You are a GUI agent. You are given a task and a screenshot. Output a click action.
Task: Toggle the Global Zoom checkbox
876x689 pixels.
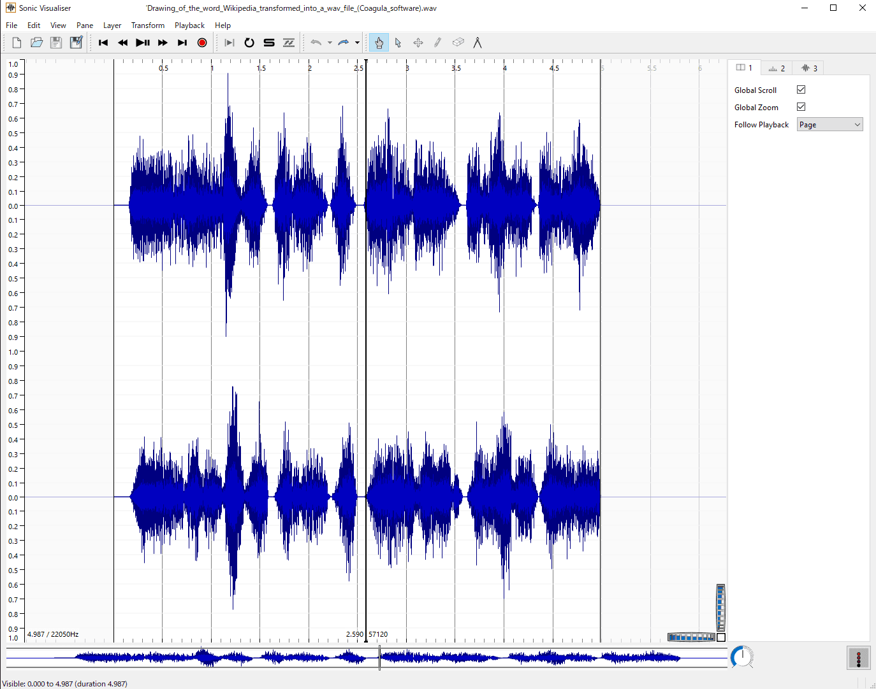pyautogui.click(x=801, y=107)
